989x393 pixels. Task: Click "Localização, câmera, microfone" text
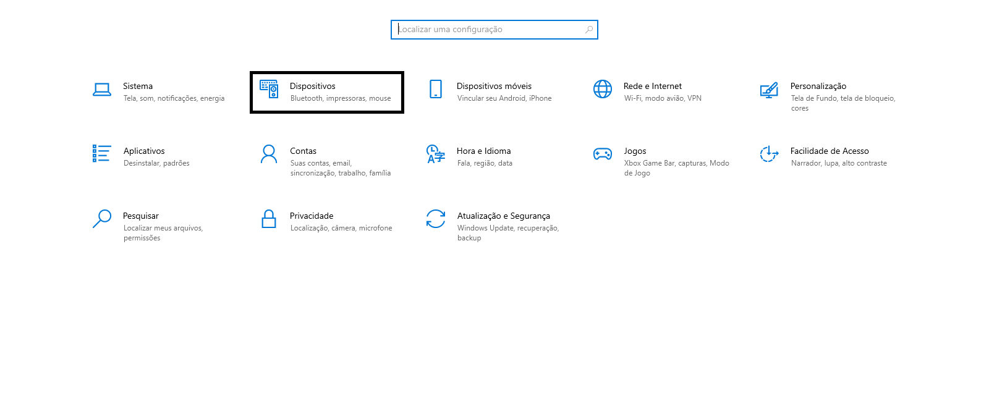pos(341,228)
